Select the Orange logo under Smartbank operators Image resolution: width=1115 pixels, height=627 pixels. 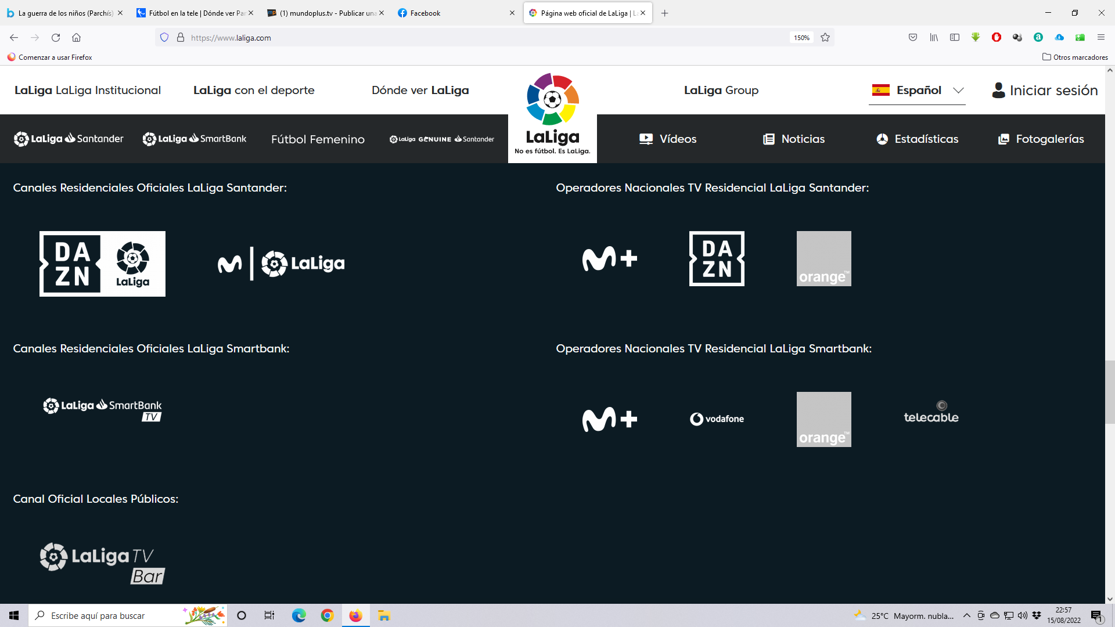823,419
